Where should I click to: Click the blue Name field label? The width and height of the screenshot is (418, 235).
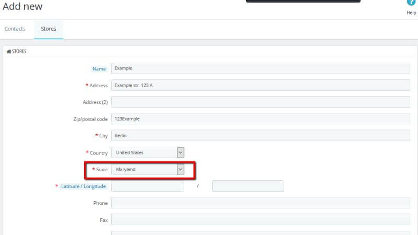click(x=99, y=69)
